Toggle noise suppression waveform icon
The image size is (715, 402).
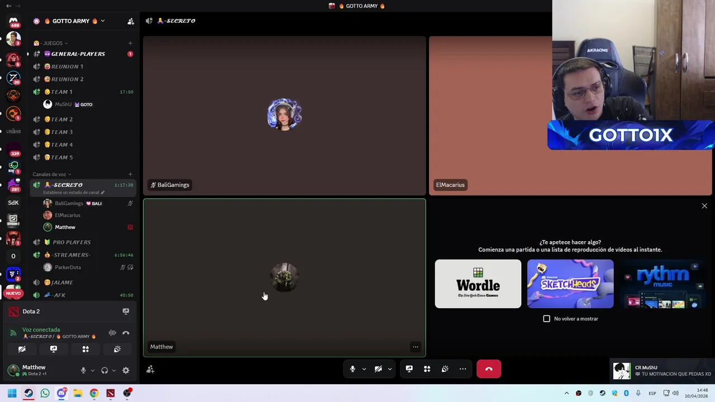(112, 333)
